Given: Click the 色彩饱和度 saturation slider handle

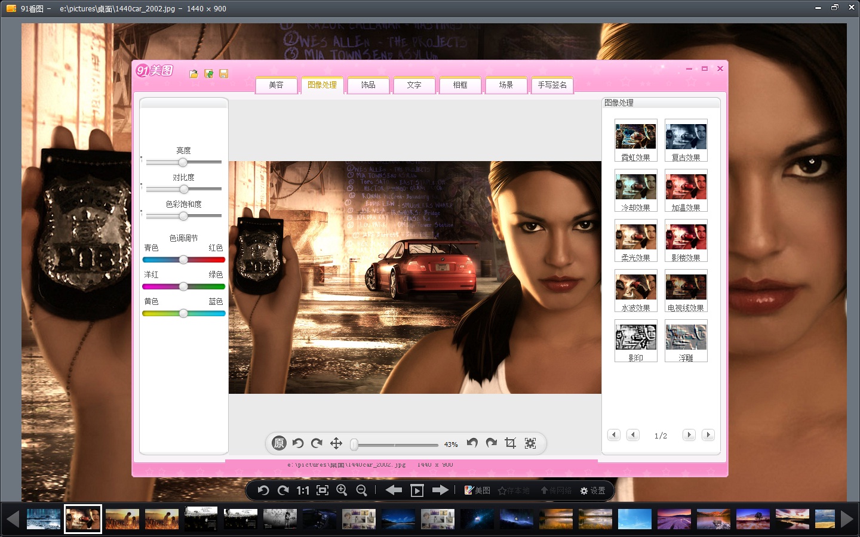Looking at the screenshot, I should (x=183, y=216).
